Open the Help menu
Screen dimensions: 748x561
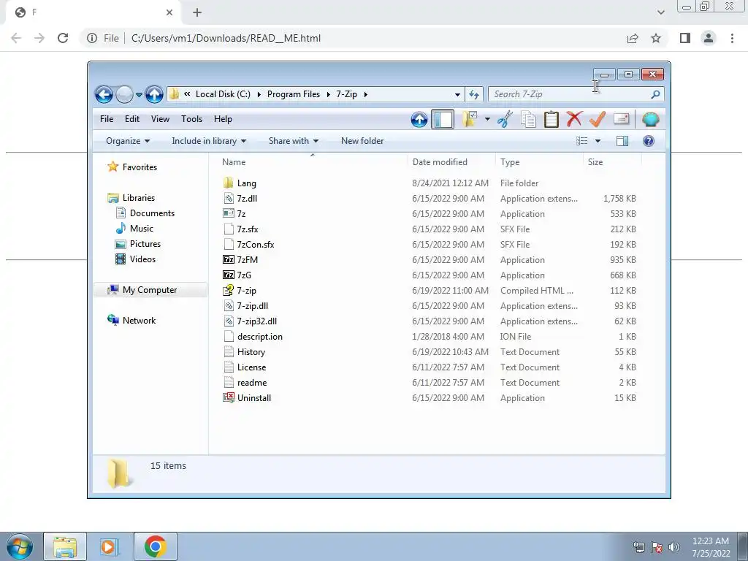click(x=223, y=119)
